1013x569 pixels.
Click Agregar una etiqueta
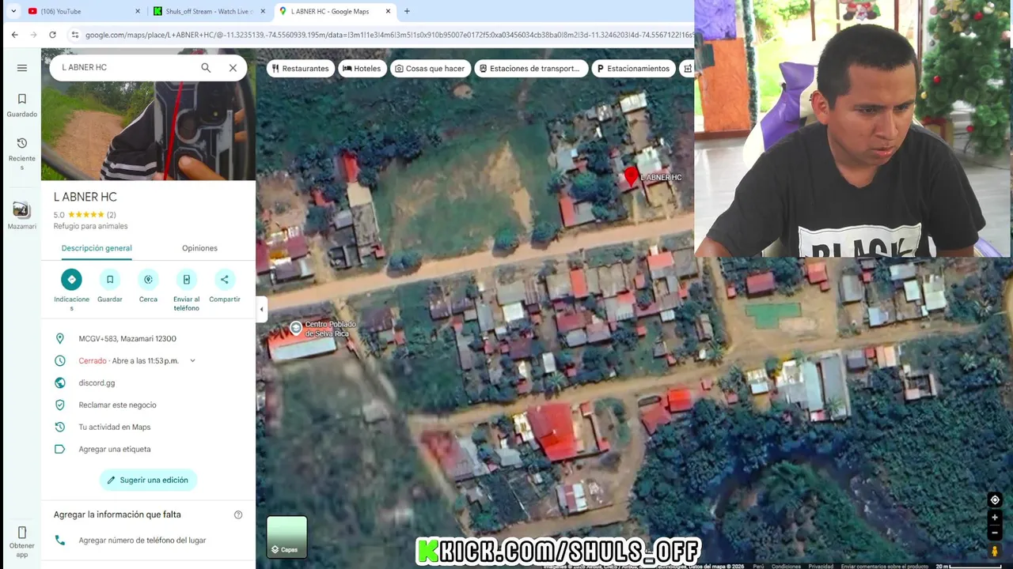(114, 450)
